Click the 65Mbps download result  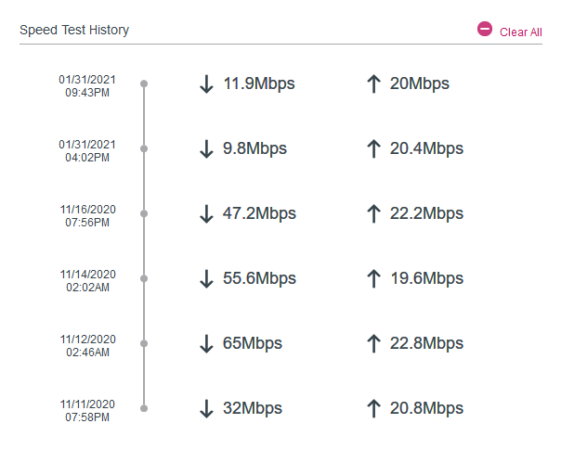pyautogui.click(x=253, y=343)
